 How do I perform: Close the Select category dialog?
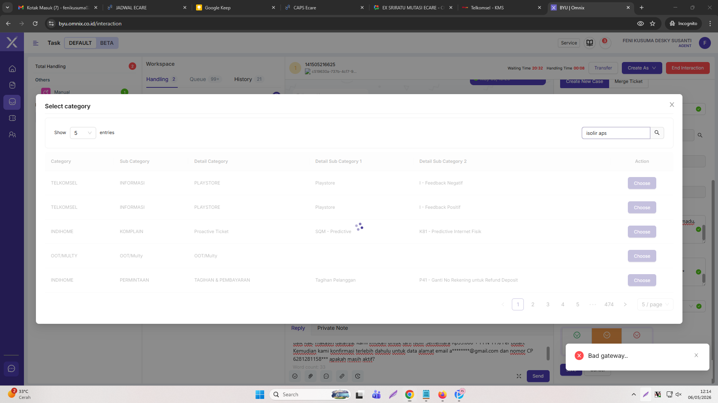[672, 105]
